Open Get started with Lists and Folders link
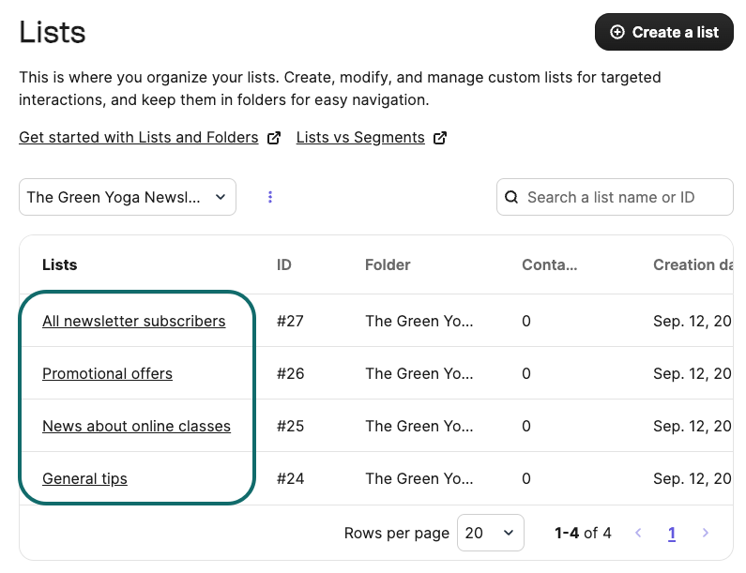 coord(138,138)
